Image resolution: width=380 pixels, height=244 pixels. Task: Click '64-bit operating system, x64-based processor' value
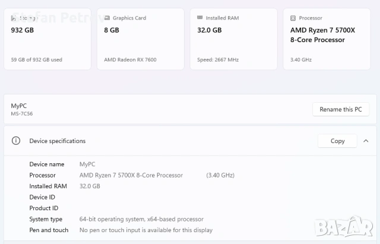[141, 219]
